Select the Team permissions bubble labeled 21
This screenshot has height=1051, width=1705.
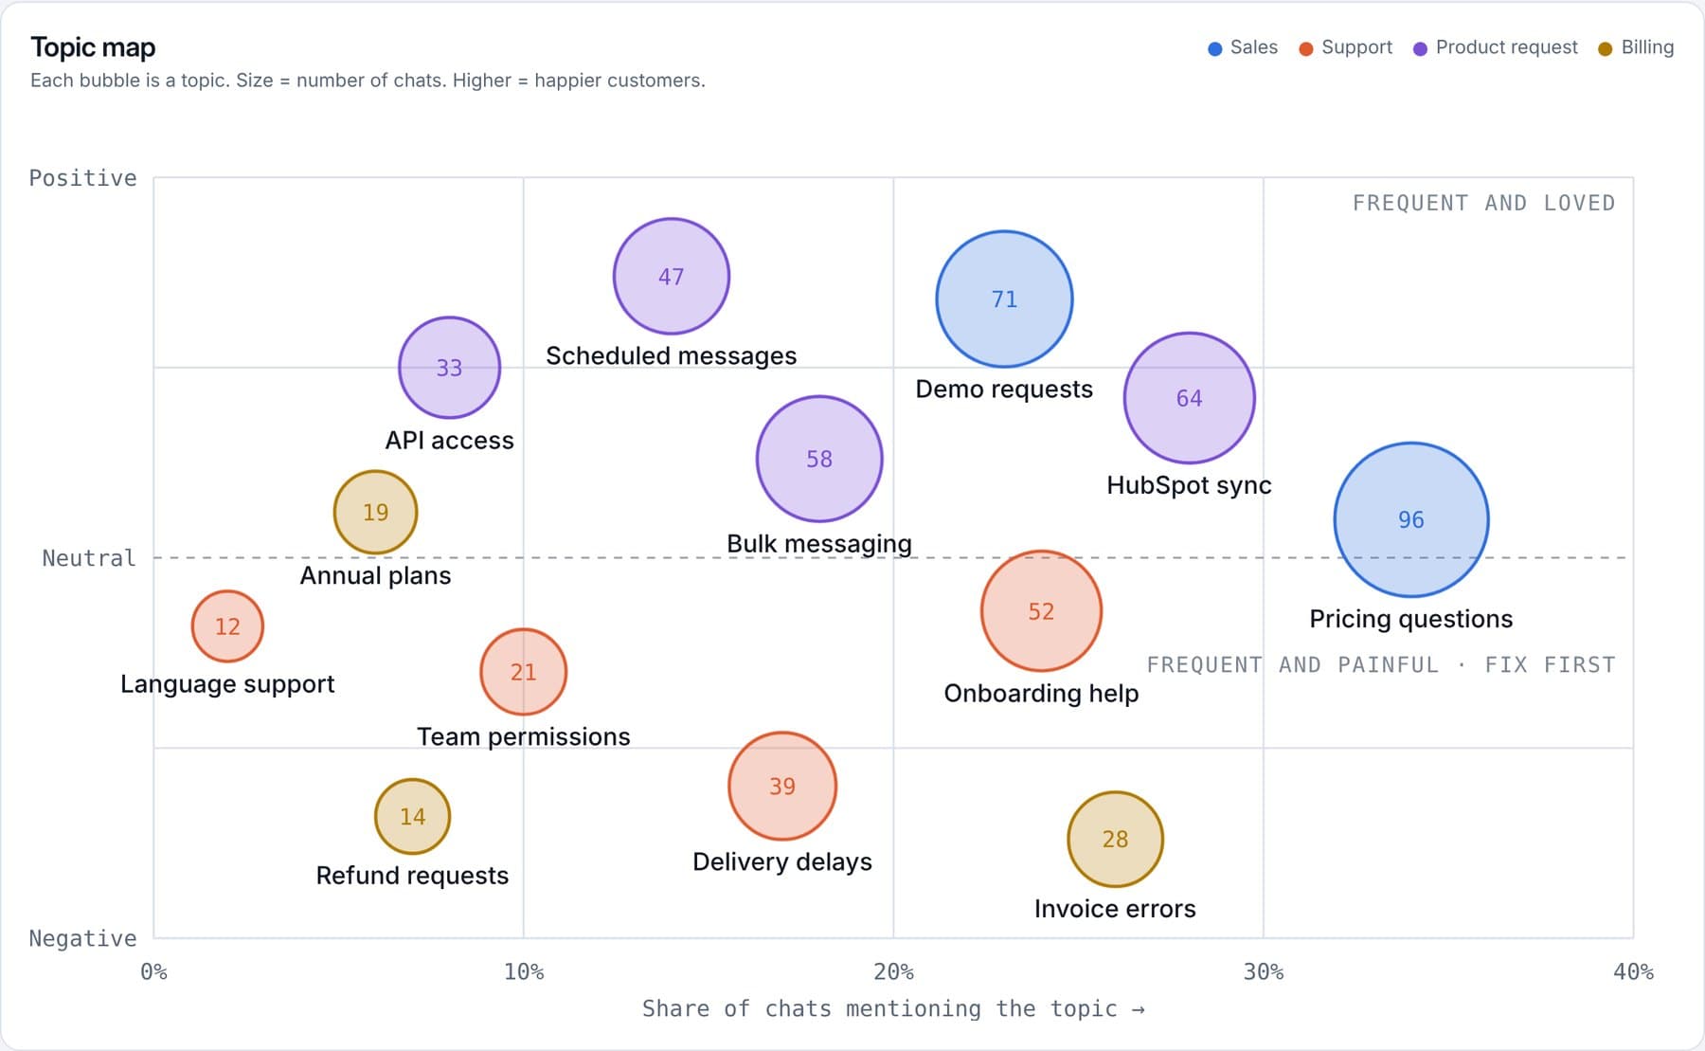coord(523,672)
